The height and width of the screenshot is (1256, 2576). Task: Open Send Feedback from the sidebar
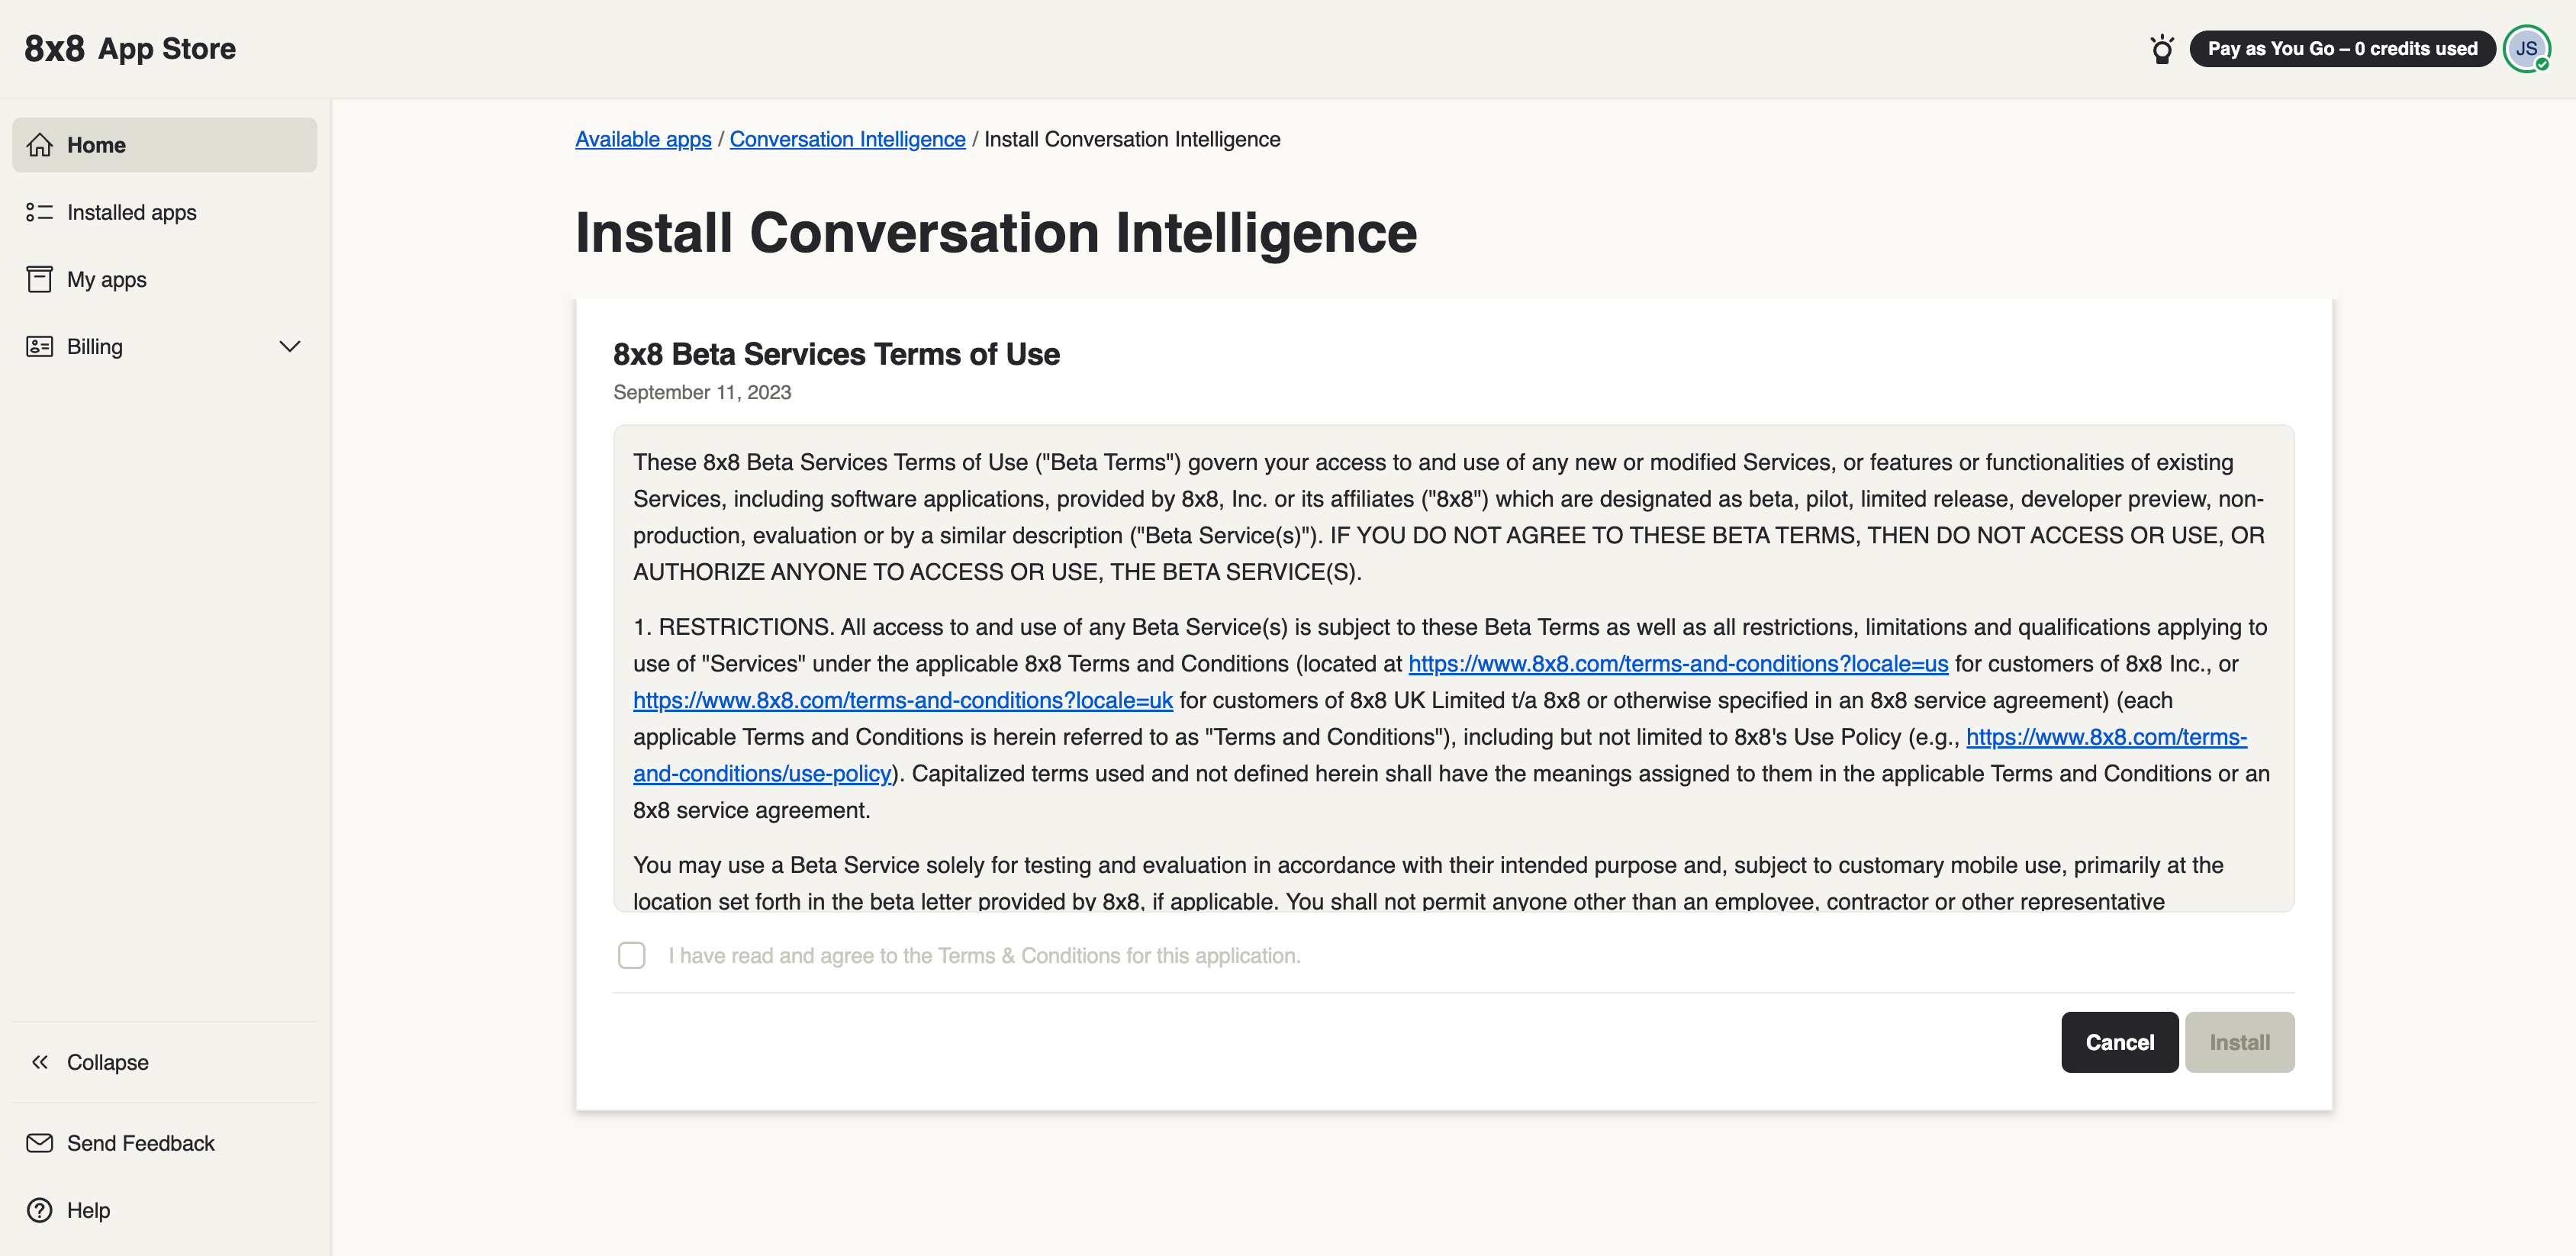(x=165, y=1143)
